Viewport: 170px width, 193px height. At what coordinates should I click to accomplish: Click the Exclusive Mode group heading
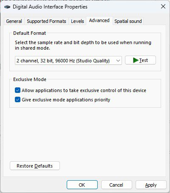coord(30,79)
